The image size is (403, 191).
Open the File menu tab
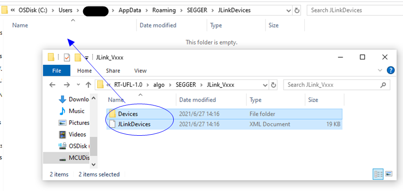[x=56, y=70]
